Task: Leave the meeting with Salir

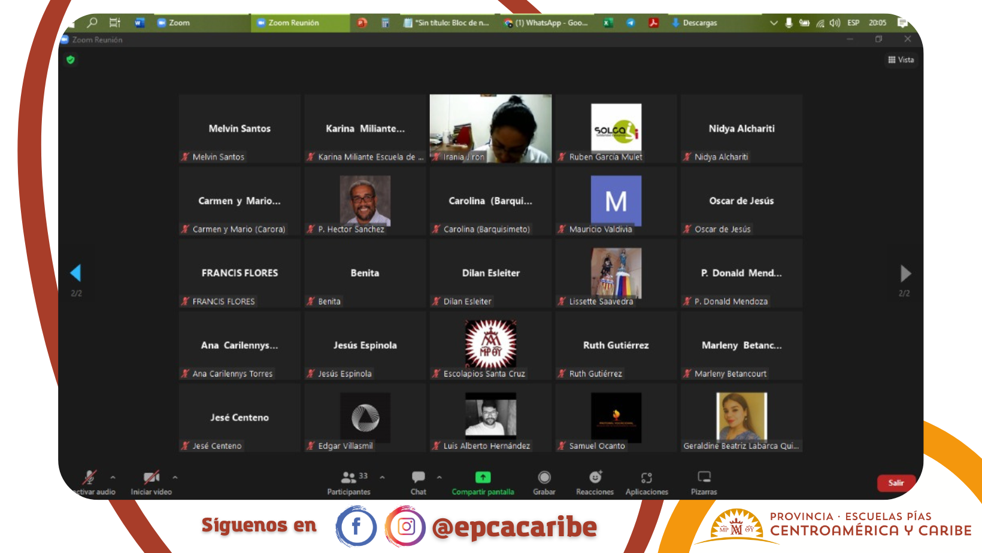Action: click(x=896, y=483)
